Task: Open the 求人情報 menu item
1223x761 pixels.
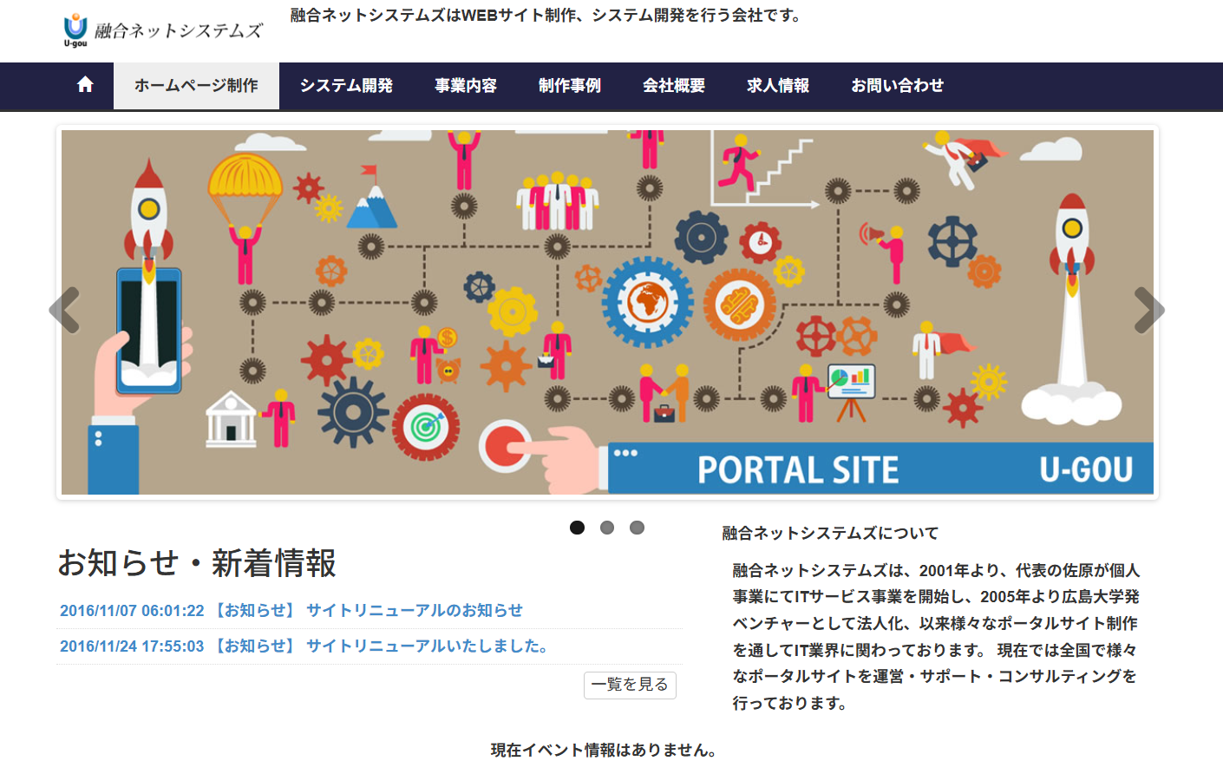Action: click(x=778, y=86)
